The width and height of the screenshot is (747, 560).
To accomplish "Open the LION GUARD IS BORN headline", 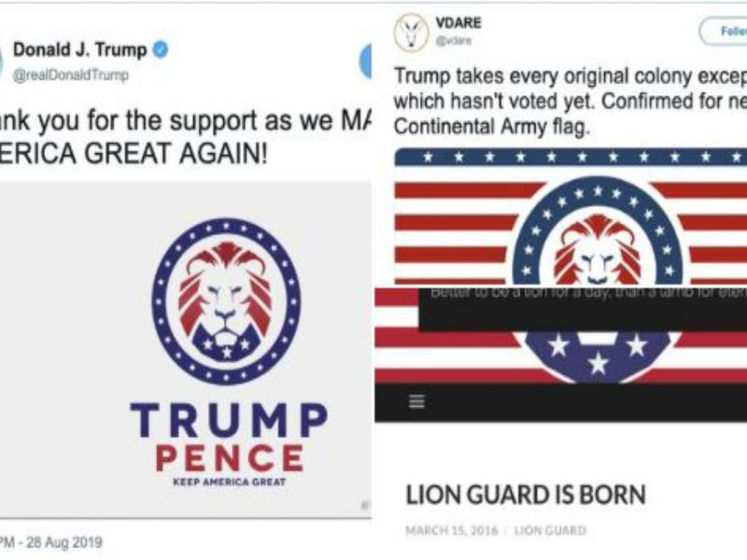I will (526, 495).
